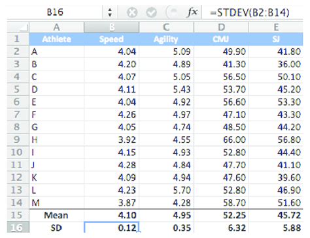Select column E header
The image size is (310, 238).
pyautogui.click(x=276, y=27)
